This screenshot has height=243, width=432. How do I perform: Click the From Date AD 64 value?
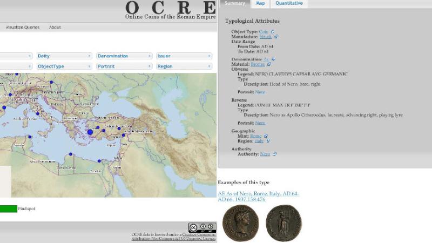coord(267,46)
